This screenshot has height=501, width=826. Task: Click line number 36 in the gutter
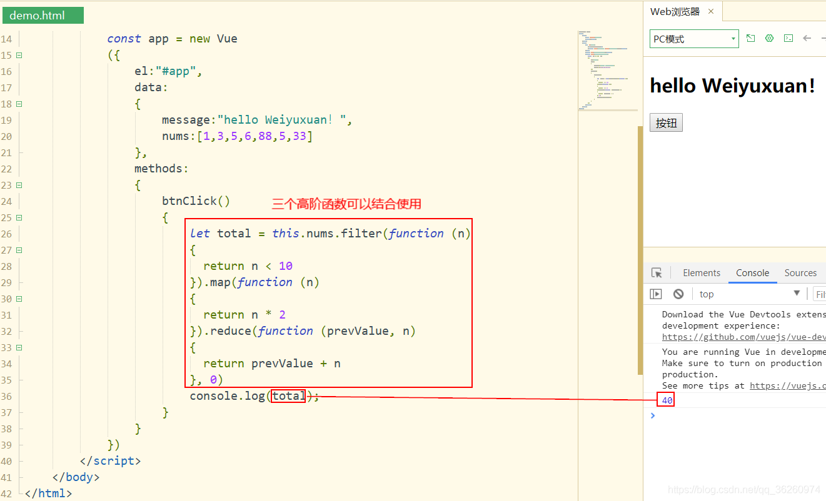click(x=6, y=396)
